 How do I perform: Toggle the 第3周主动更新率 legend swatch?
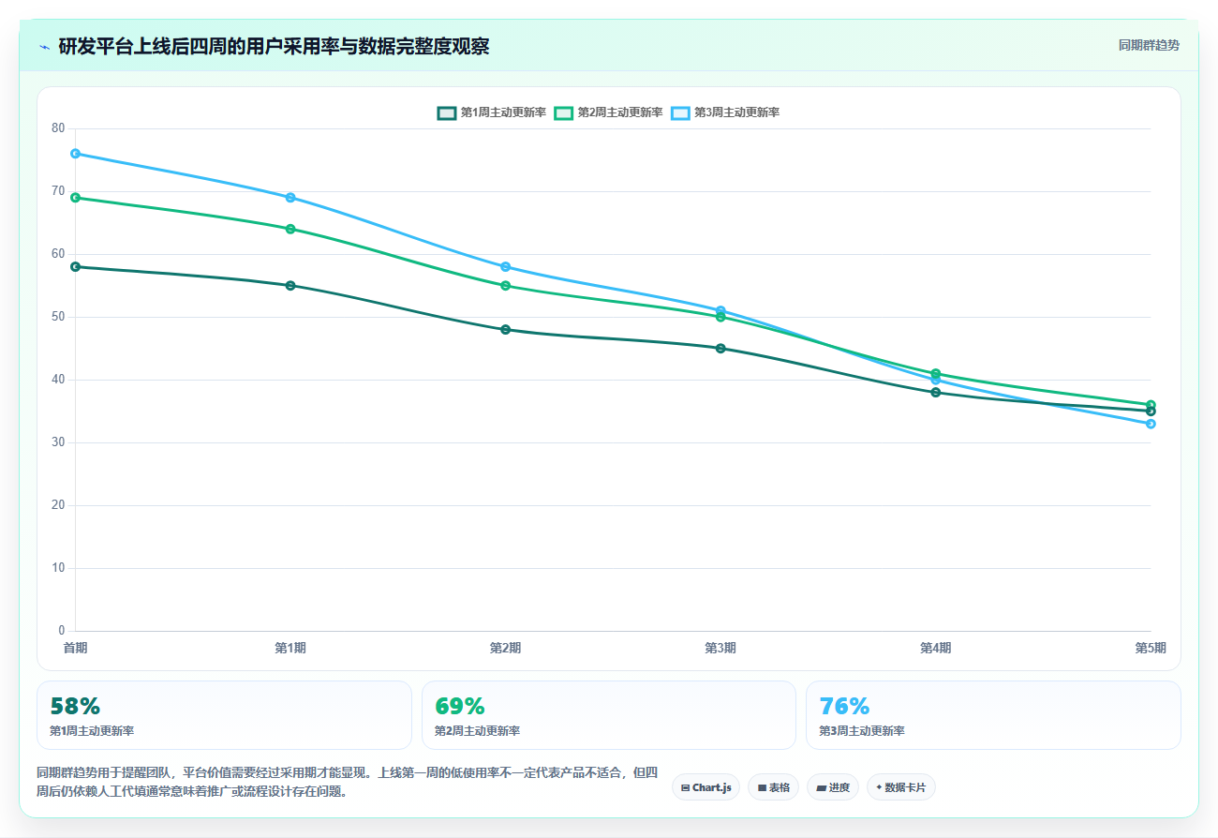point(680,112)
